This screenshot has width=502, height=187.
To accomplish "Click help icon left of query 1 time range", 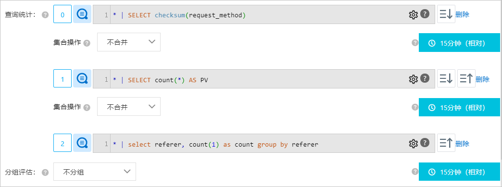I will (415, 107).
